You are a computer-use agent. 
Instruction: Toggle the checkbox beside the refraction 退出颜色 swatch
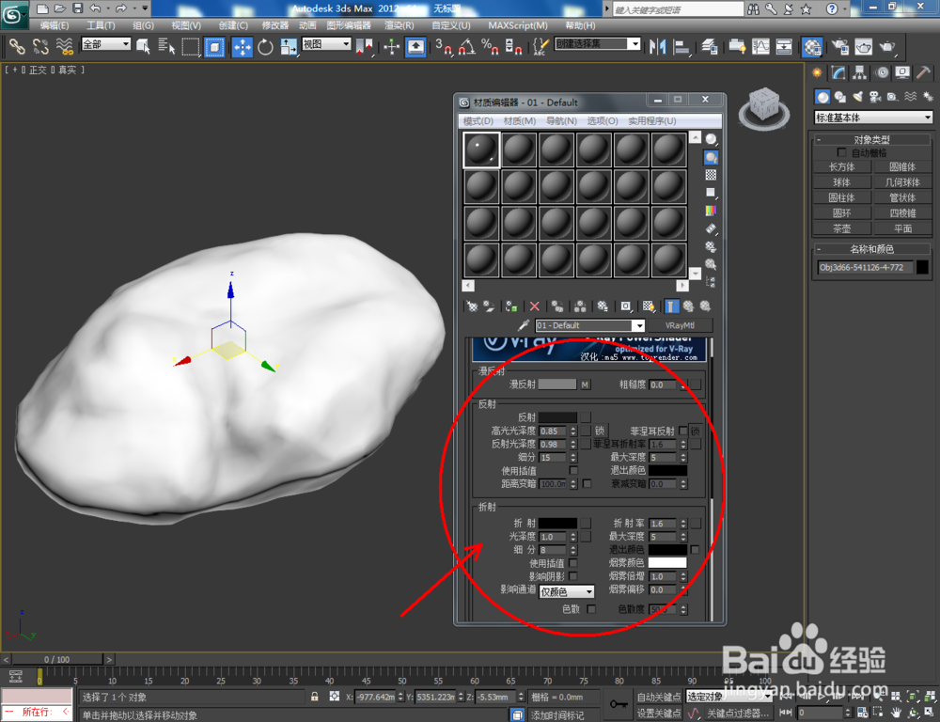click(695, 549)
